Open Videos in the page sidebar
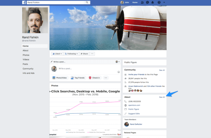Image resolution: width=211 pixels, height=138 pixels. (x=26, y=60)
